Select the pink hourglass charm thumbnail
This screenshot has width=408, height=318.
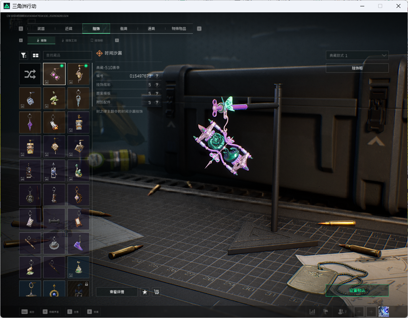coord(54,74)
